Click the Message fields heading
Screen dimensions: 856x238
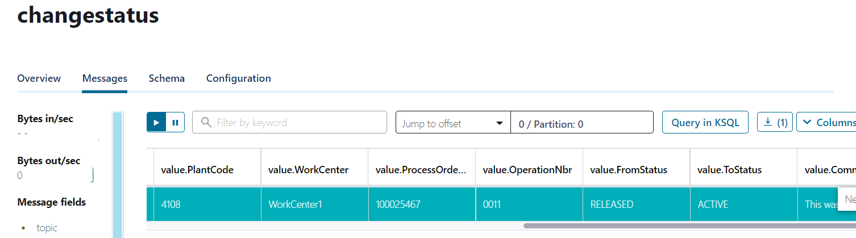(x=52, y=202)
